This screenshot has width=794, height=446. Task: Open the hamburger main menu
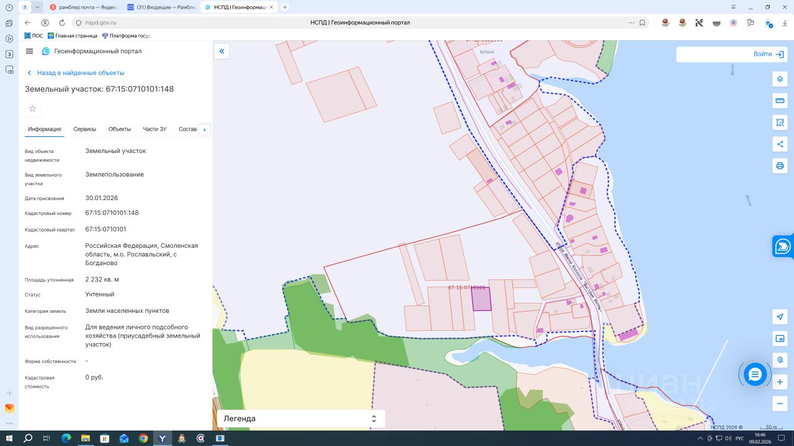pyautogui.click(x=29, y=51)
